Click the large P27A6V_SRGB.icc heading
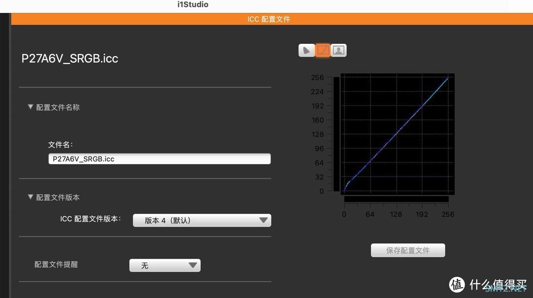This screenshot has height=298, width=533. [70, 59]
